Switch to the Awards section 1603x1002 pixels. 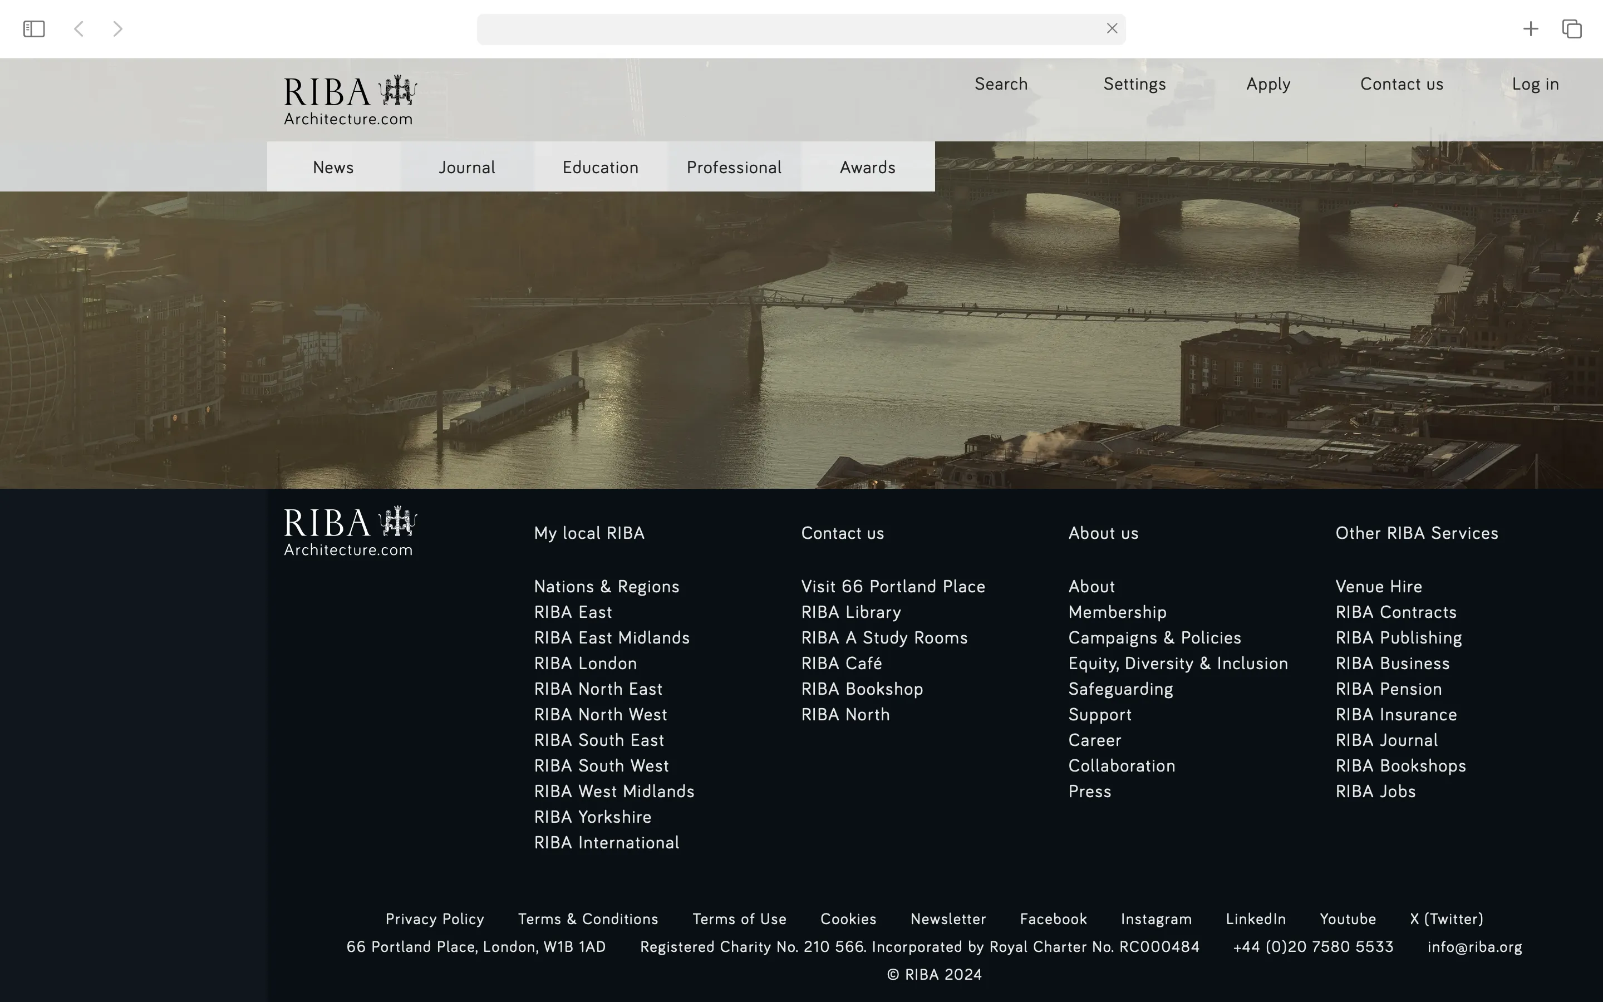[867, 167]
